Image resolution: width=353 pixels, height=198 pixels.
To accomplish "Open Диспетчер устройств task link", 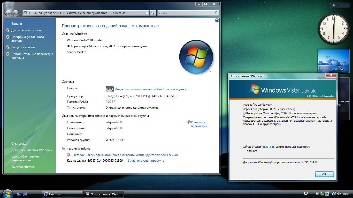I will click(26, 30).
